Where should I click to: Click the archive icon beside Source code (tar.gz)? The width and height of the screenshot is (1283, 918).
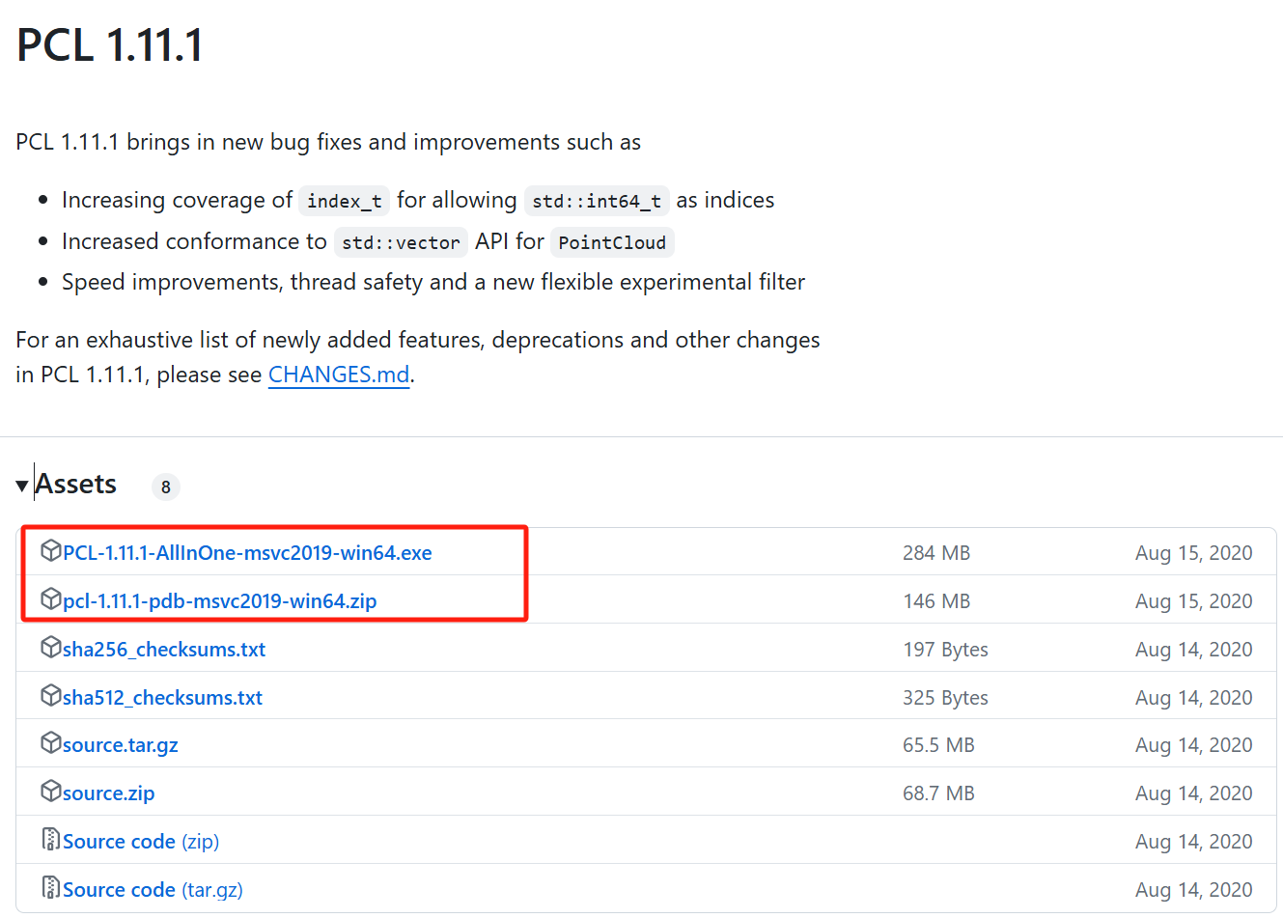click(x=51, y=888)
